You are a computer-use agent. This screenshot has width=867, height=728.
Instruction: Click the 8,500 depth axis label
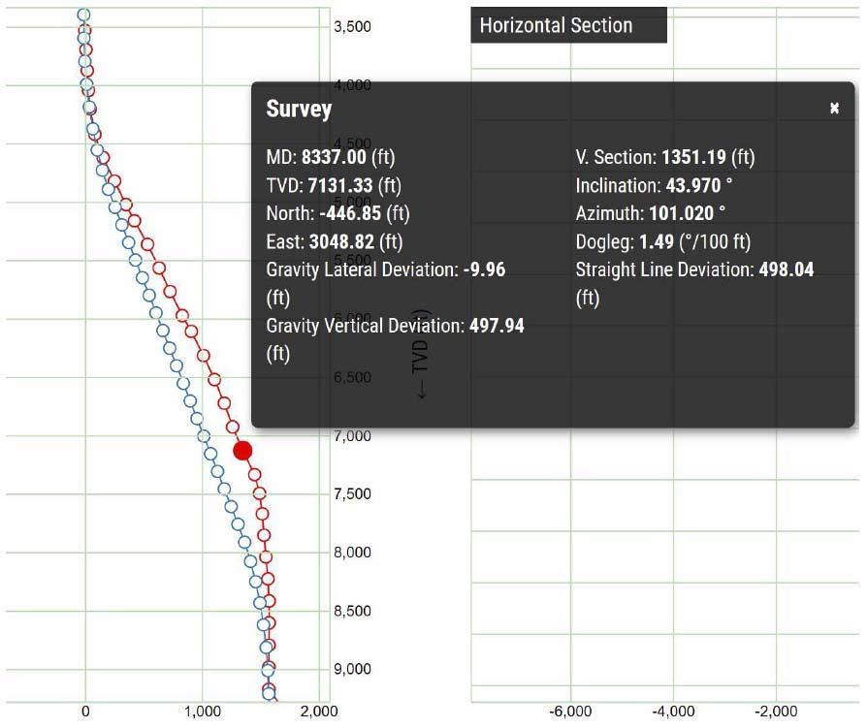(x=352, y=611)
